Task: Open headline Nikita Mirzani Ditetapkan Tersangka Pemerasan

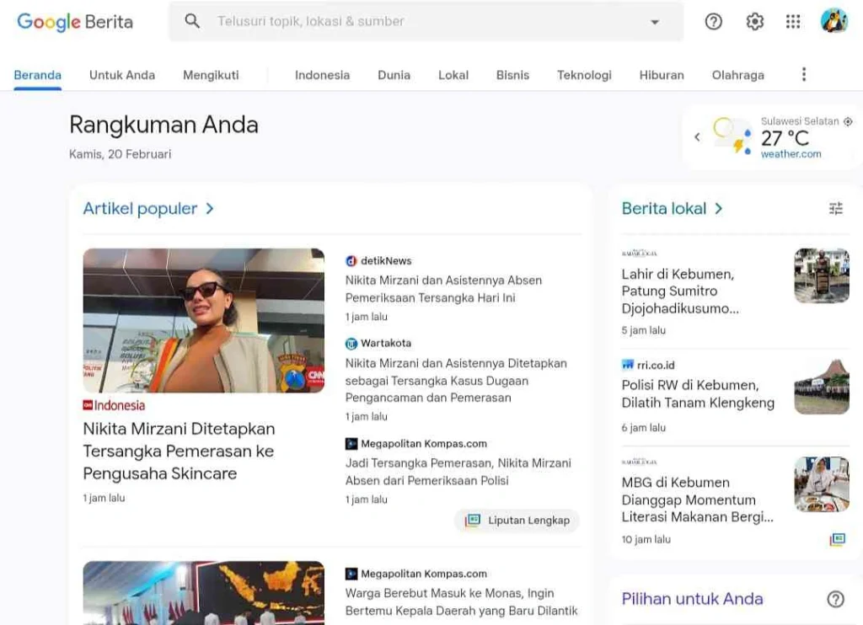Action: [x=179, y=451]
